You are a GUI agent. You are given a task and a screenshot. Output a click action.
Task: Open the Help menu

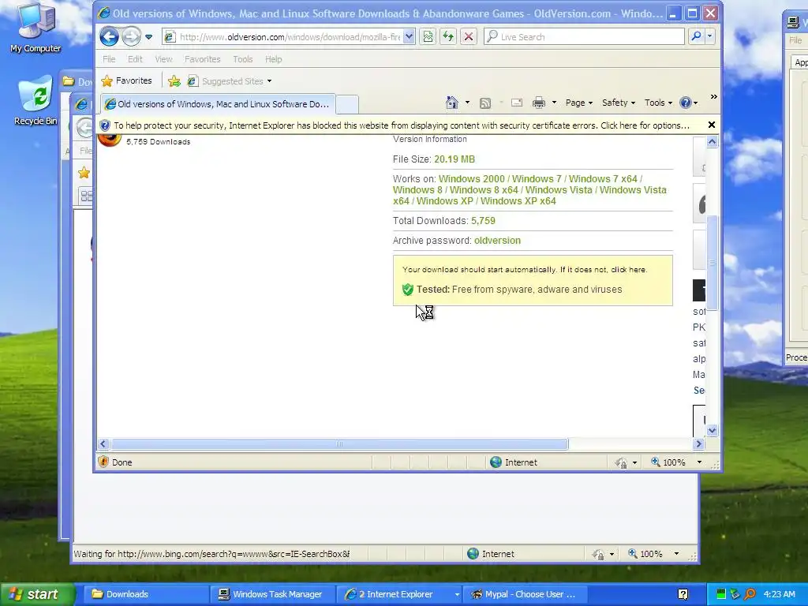coord(274,59)
